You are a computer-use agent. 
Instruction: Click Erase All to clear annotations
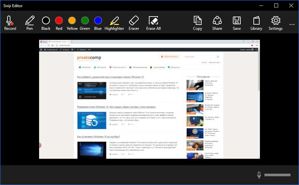click(153, 23)
